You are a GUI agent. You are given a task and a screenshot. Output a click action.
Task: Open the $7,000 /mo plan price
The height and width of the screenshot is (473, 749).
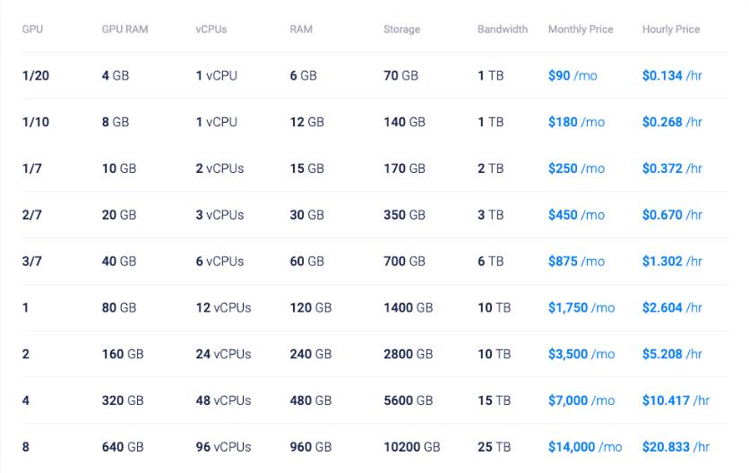pos(581,401)
